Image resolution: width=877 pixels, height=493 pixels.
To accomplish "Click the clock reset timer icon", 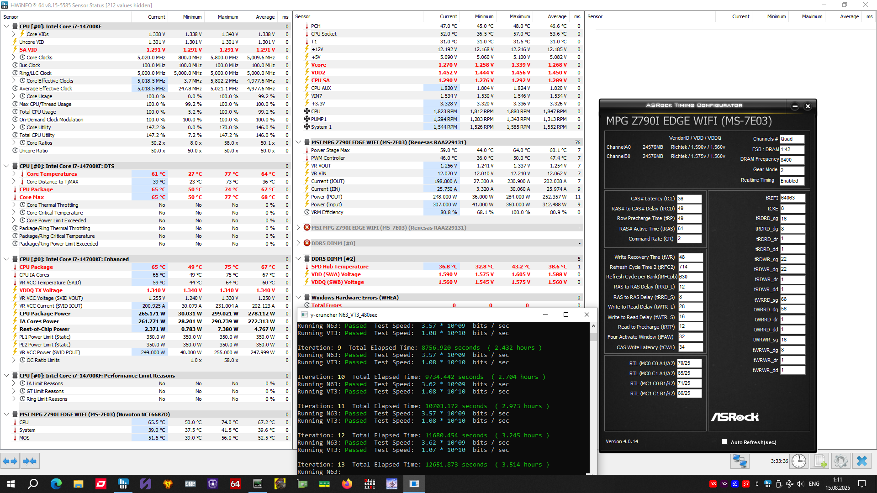I will [x=798, y=461].
